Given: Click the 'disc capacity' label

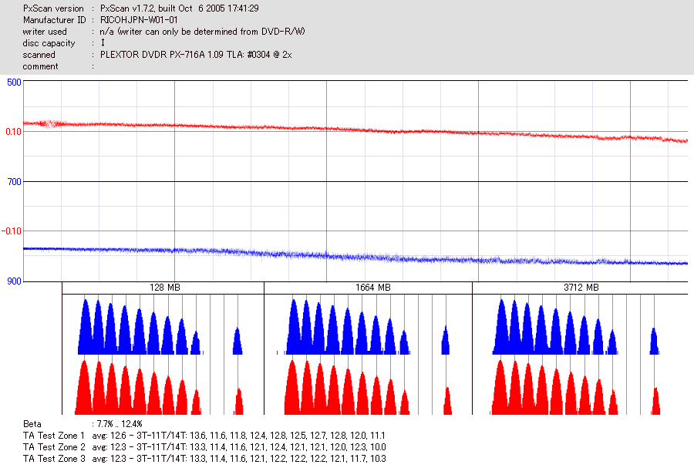Looking at the screenshot, I should tap(49, 43).
